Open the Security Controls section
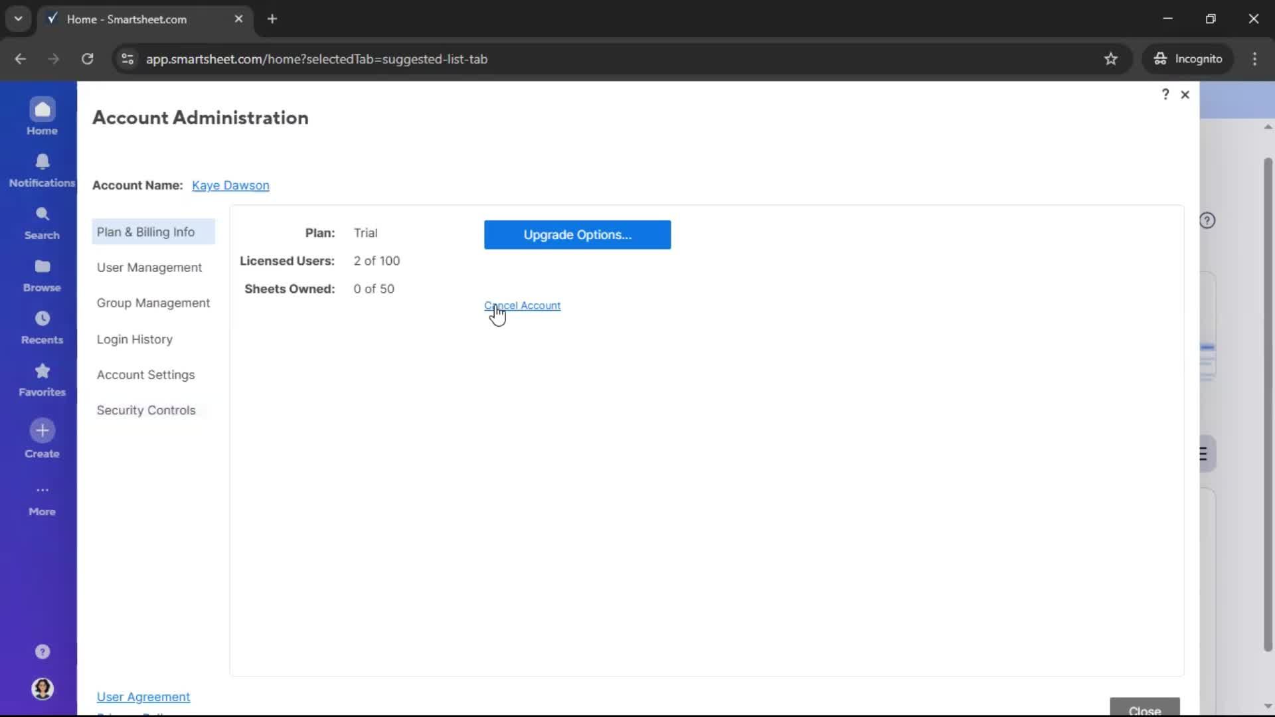 point(146,410)
